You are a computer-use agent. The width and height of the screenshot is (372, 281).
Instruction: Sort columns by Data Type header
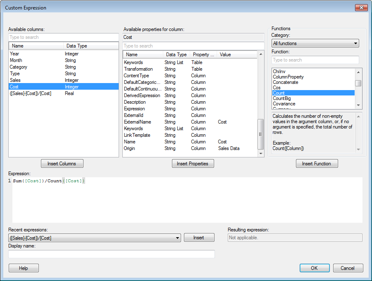pyautogui.click(x=76, y=46)
